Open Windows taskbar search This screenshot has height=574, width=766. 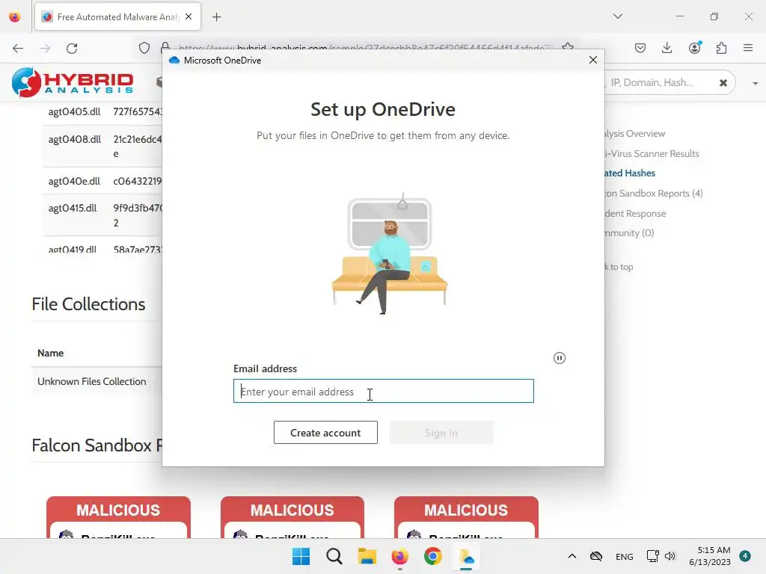point(334,556)
